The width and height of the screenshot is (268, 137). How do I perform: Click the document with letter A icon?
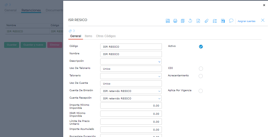coord(198,21)
